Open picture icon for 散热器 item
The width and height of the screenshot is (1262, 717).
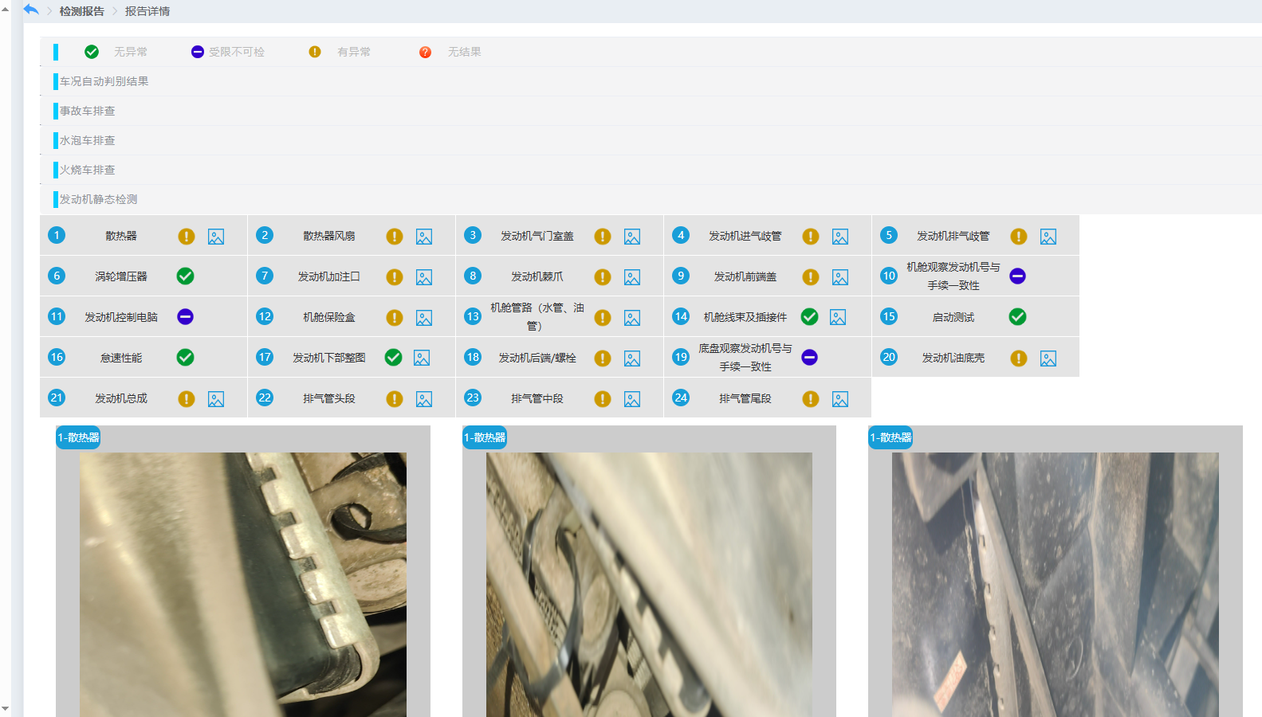click(x=216, y=237)
